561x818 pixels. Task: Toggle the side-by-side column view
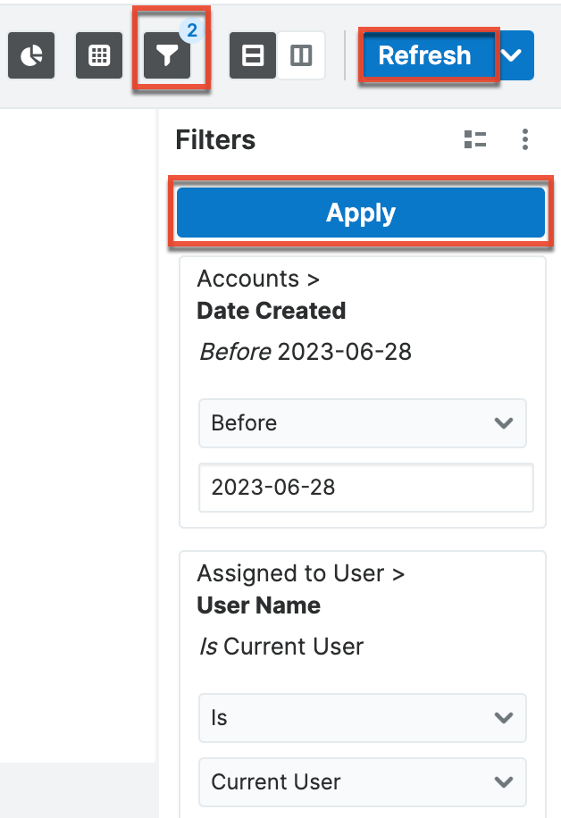tap(303, 55)
